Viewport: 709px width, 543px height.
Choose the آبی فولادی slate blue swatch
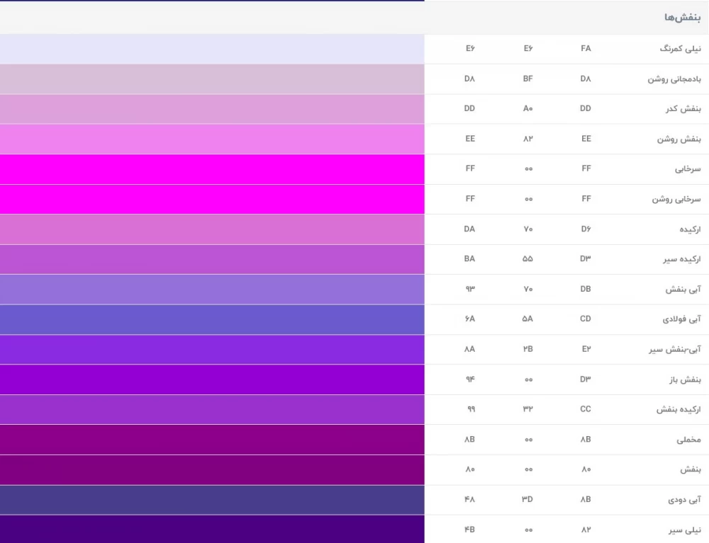pos(212,319)
